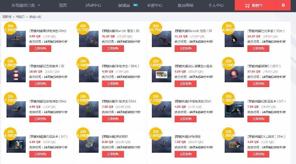The image size is (296, 164).
Task: Open the item title link priced 8.00 QB
Action: tap(194, 66)
